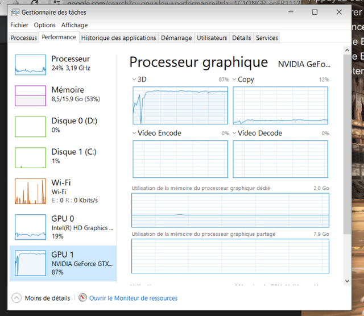Select the GPU 0 Intel graph thumbnail
Screen dimensions: 364x316
pyautogui.click(x=30, y=227)
